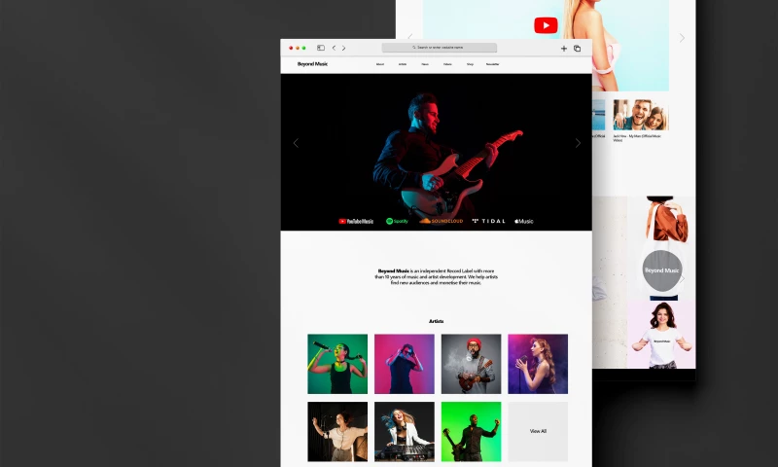778x467 pixels.
Task: Go back with the browser back arrow
Action: point(334,48)
